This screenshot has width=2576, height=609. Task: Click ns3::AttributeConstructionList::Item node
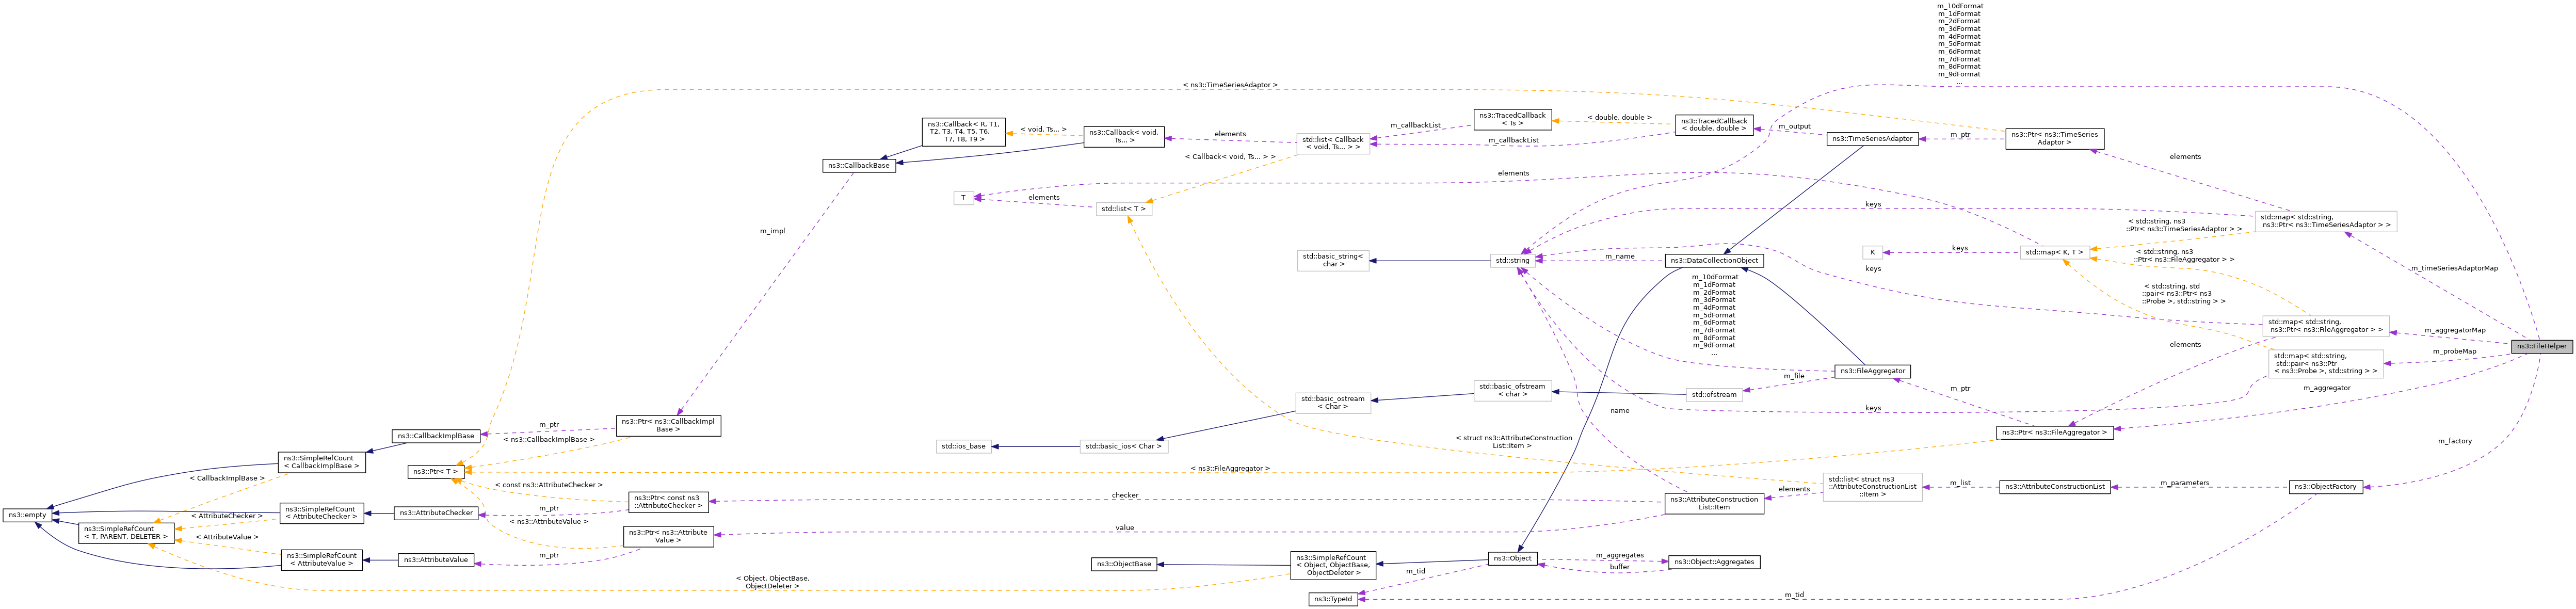tap(1714, 503)
